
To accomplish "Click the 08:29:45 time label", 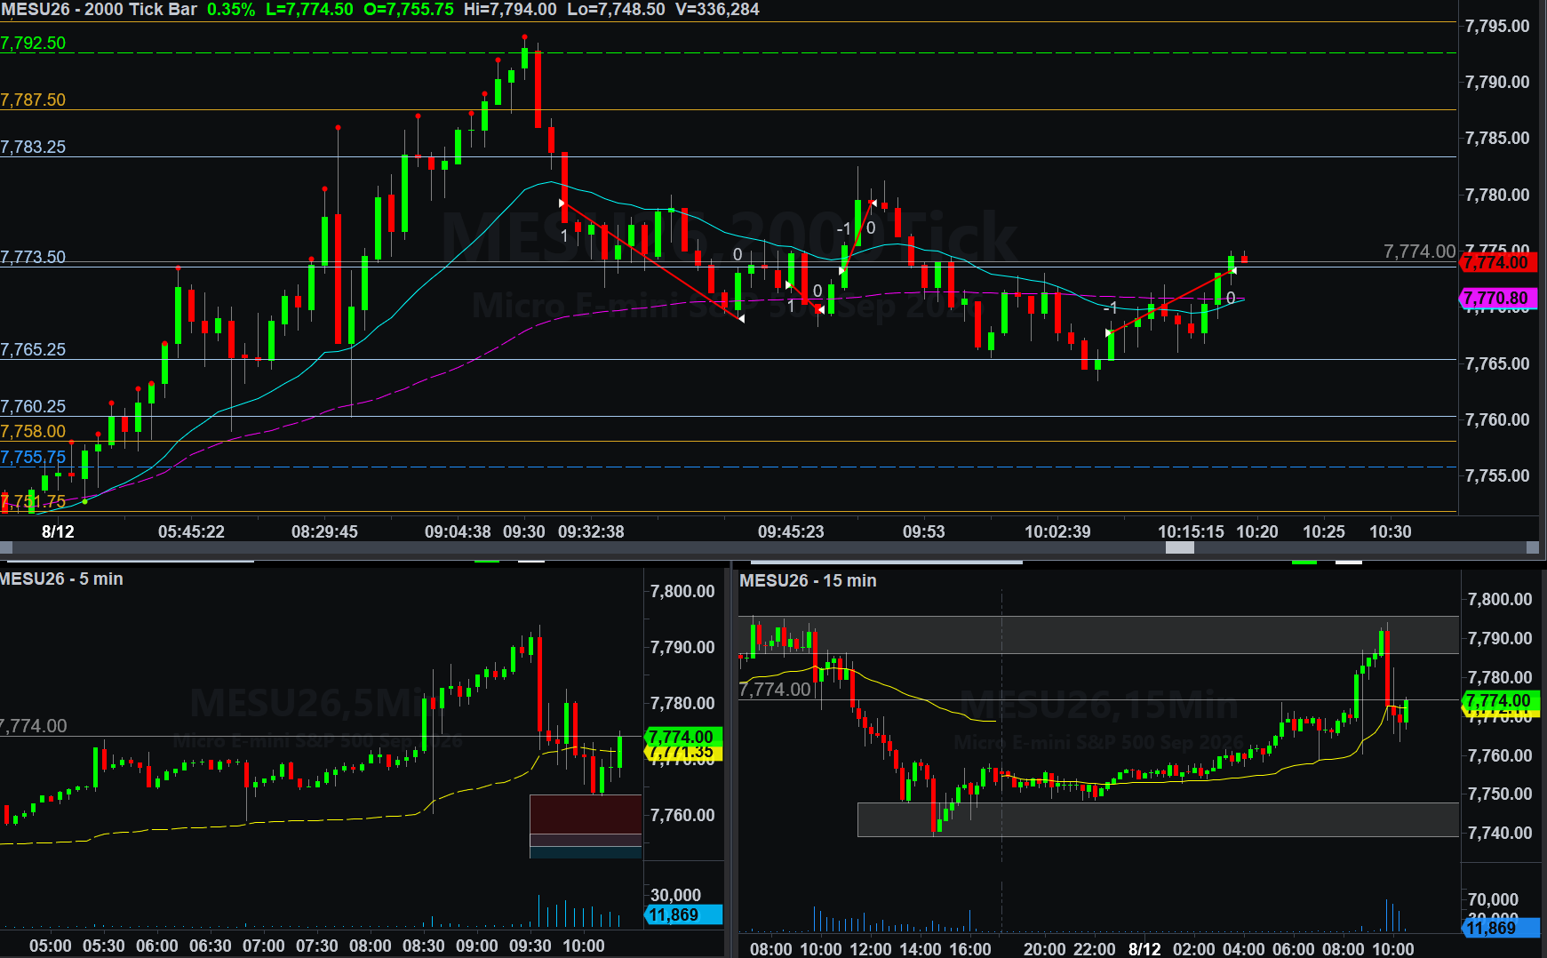I will tap(324, 532).
